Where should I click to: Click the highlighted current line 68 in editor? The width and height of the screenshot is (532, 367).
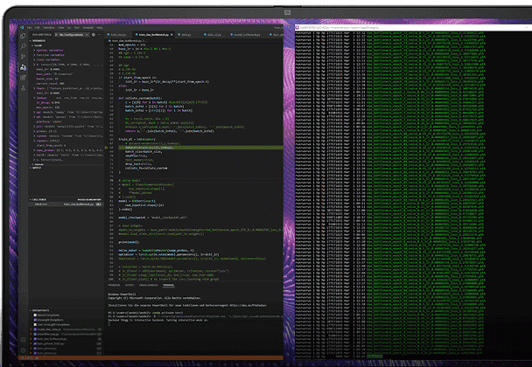point(201,148)
